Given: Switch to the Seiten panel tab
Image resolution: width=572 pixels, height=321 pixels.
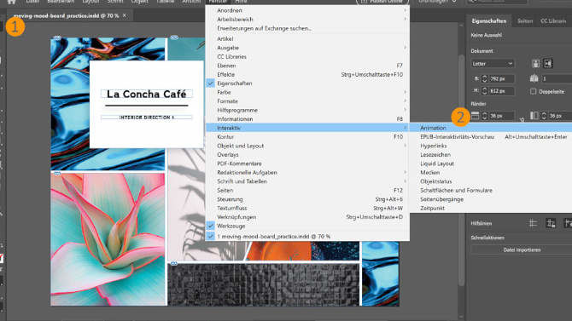Looking at the screenshot, I should 525,21.
